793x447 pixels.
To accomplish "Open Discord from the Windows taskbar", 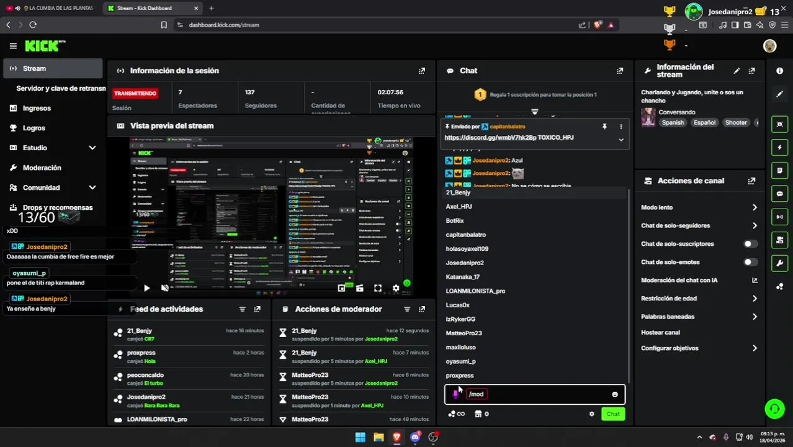I will [415, 437].
